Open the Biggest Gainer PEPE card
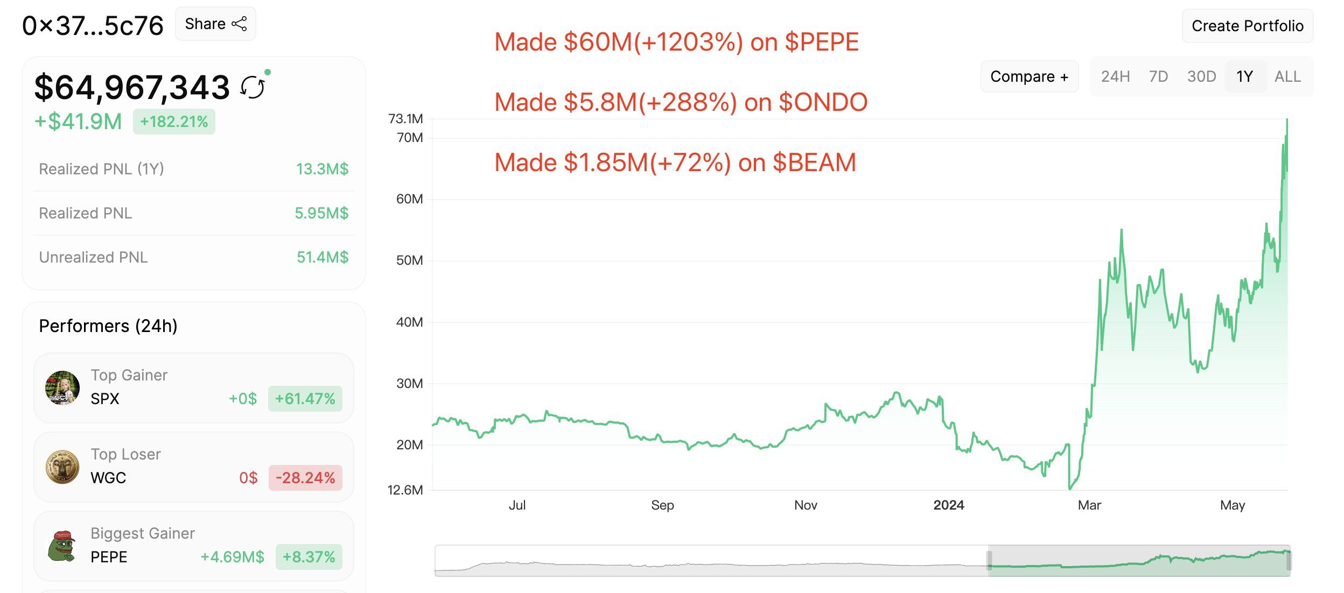Viewport: 1344px width, 593px height. [x=194, y=546]
